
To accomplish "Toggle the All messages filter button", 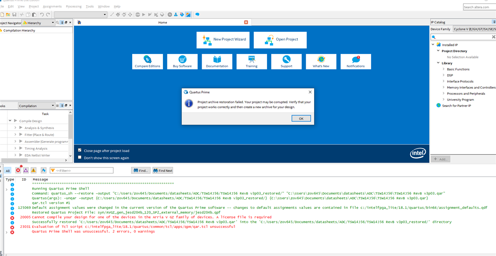I will coord(8,171).
